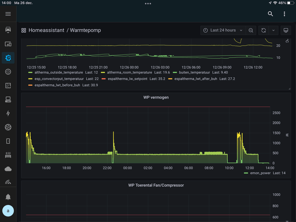Open the floorplan sidebar icon
Viewport: 296px width, 222px height.
tap(8, 85)
